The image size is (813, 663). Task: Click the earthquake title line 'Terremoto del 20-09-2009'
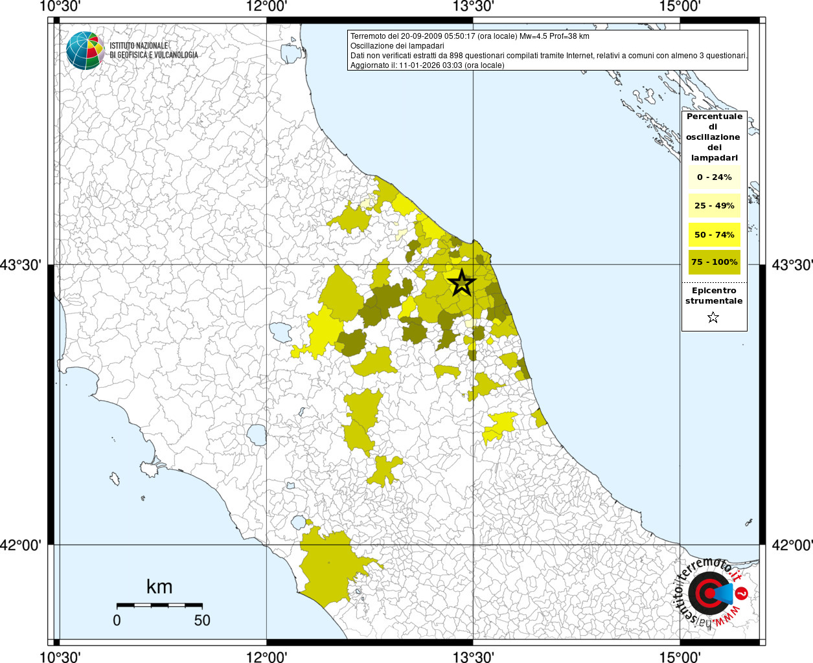coord(470,36)
